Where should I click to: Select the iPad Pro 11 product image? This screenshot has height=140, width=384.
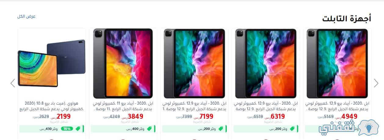pyautogui.click(x=123, y=63)
